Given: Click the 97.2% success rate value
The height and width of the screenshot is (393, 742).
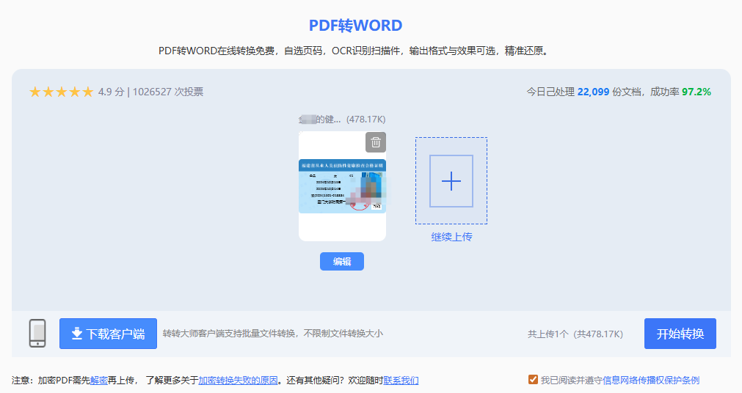Looking at the screenshot, I should click(696, 92).
